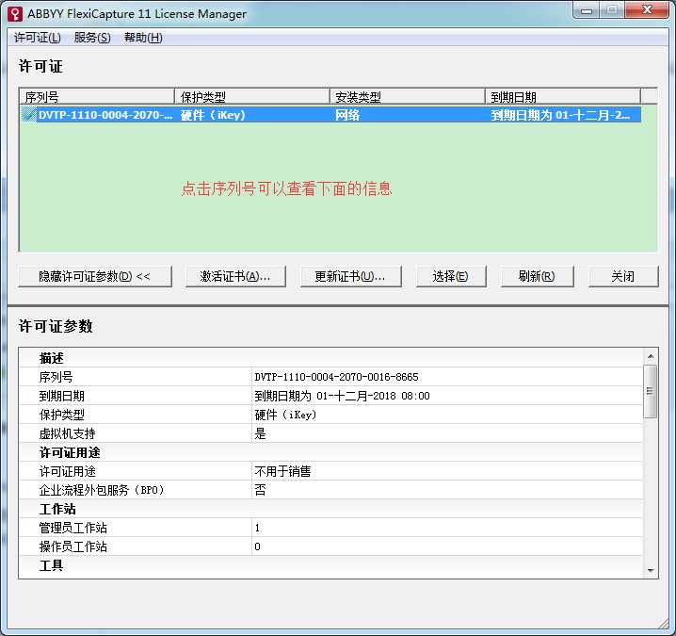
Task: Select the license row DVTP-1110-0004-2070-...
Action: (x=330, y=115)
